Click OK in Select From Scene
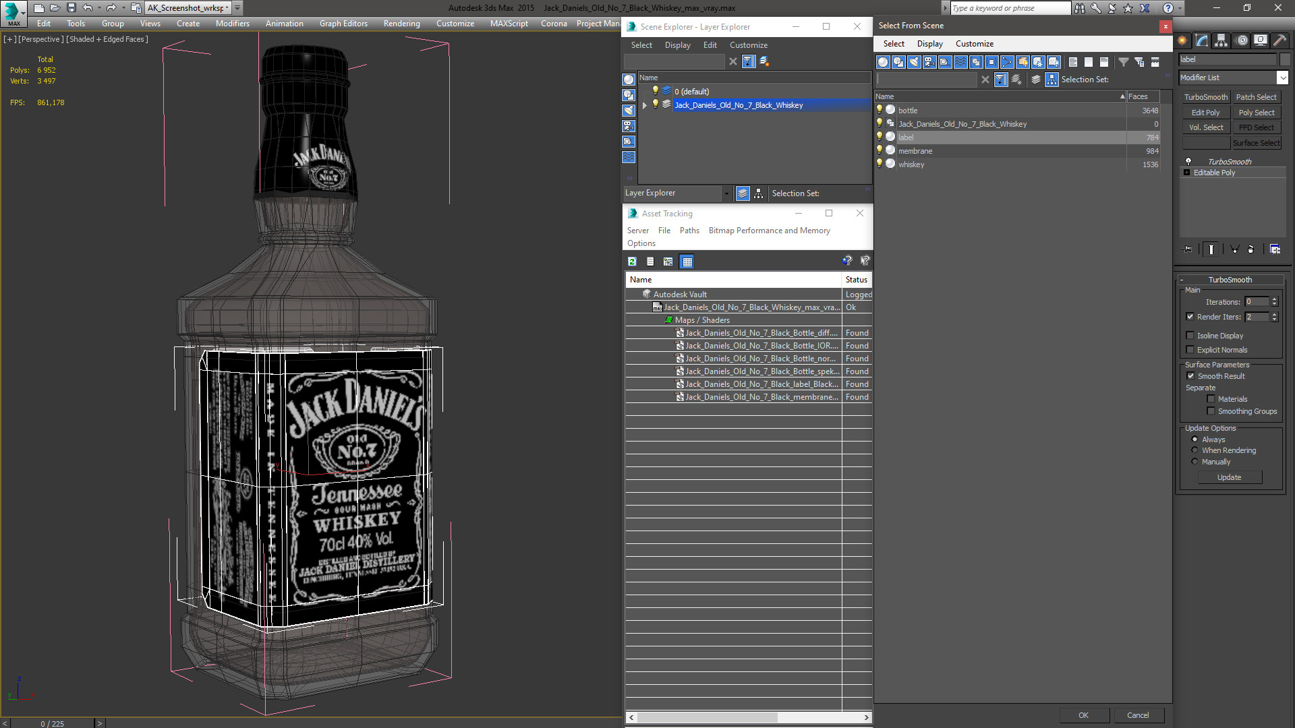Image resolution: width=1295 pixels, height=728 pixels. coord(1083,715)
